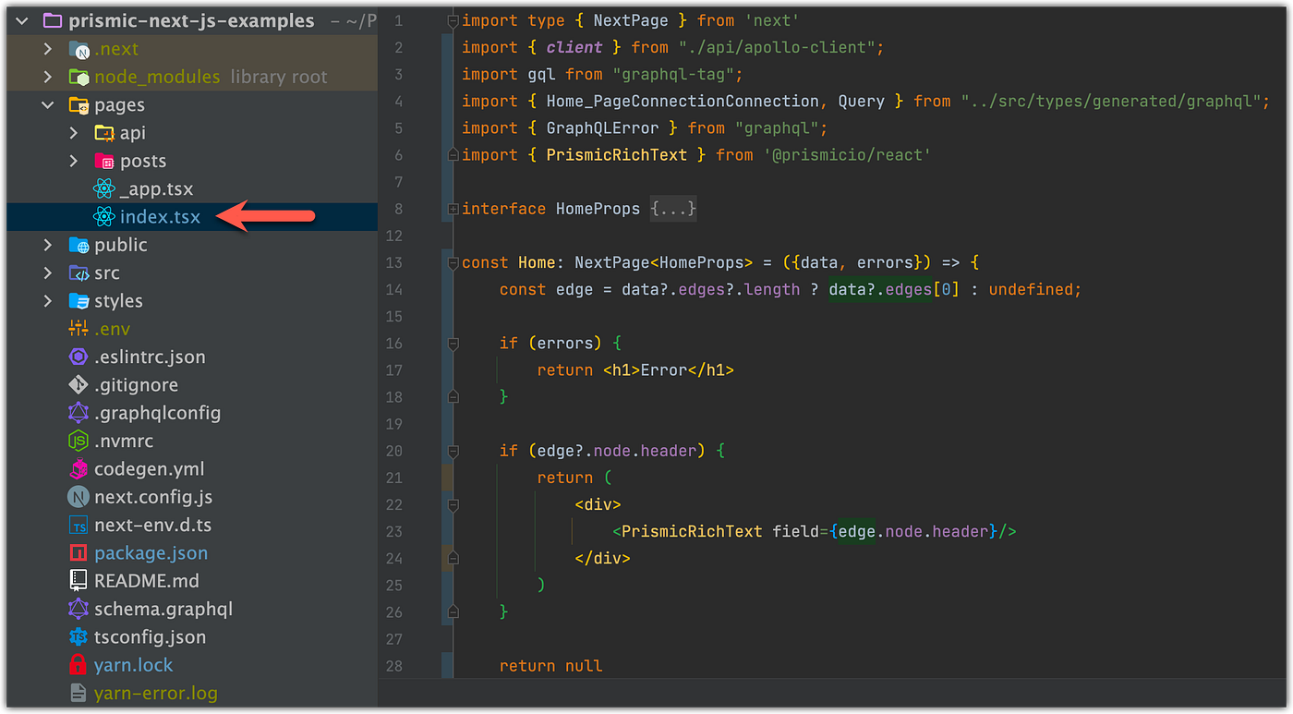The width and height of the screenshot is (1293, 714).
Task: Expand the api folder
Action: click(75, 132)
